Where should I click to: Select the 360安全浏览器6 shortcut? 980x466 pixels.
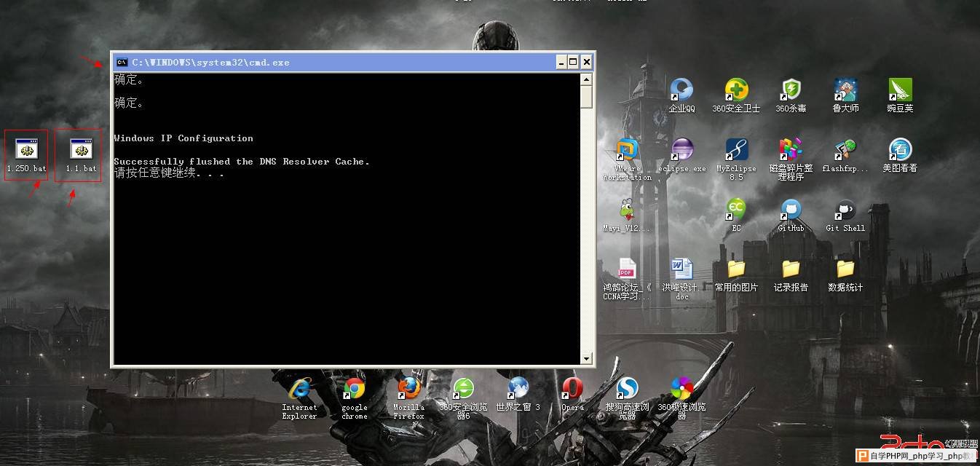(463, 389)
